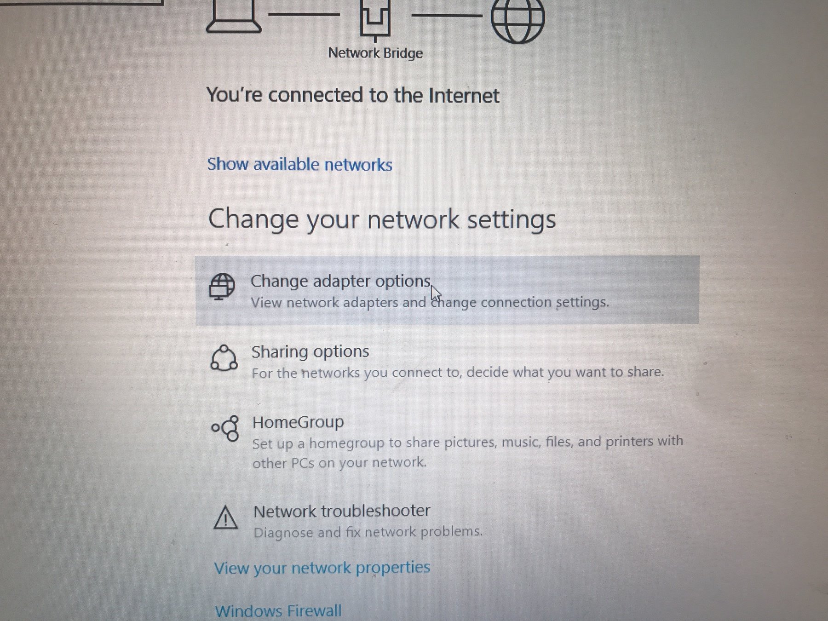This screenshot has width=828, height=621.
Task: Click 'You're connected to the Internet' status text
Action: point(353,96)
